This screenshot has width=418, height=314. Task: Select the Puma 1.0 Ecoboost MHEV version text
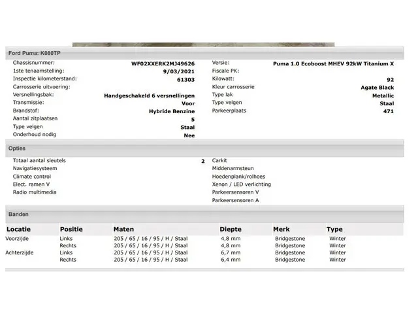click(333, 64)
